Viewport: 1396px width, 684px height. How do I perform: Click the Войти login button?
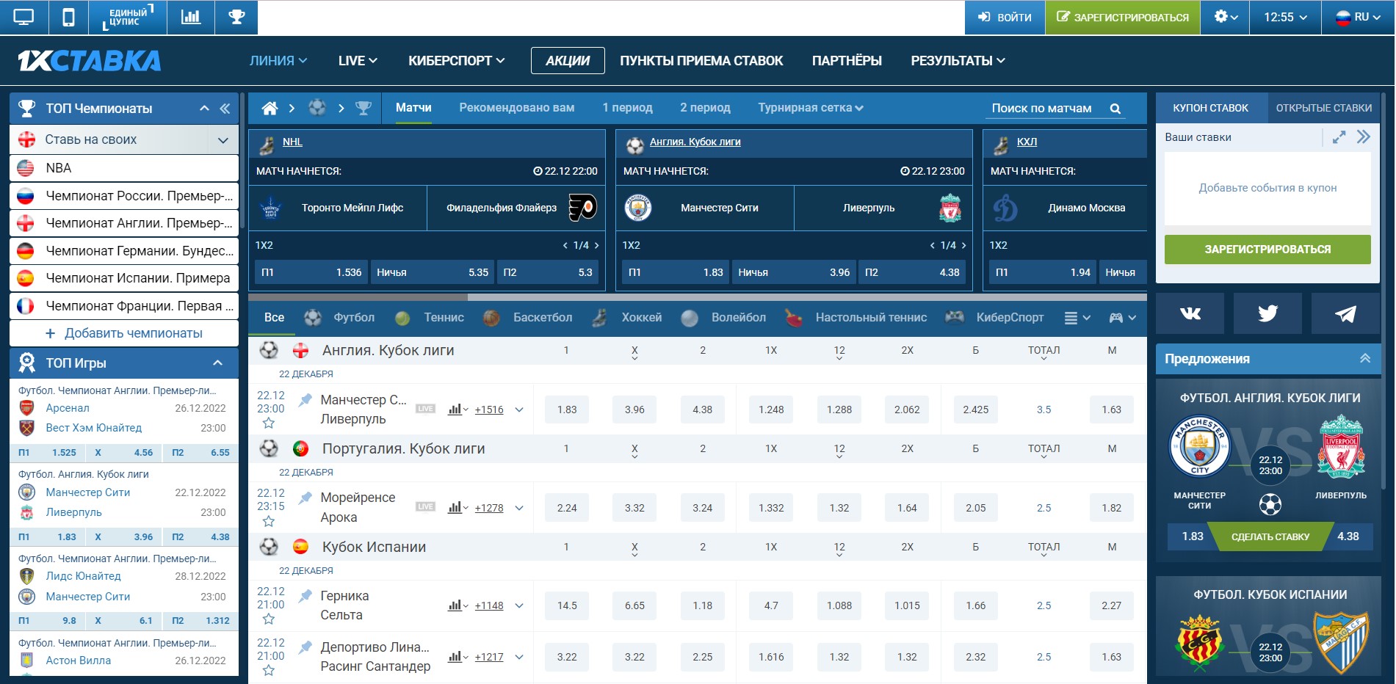(x=1005, y=17)
